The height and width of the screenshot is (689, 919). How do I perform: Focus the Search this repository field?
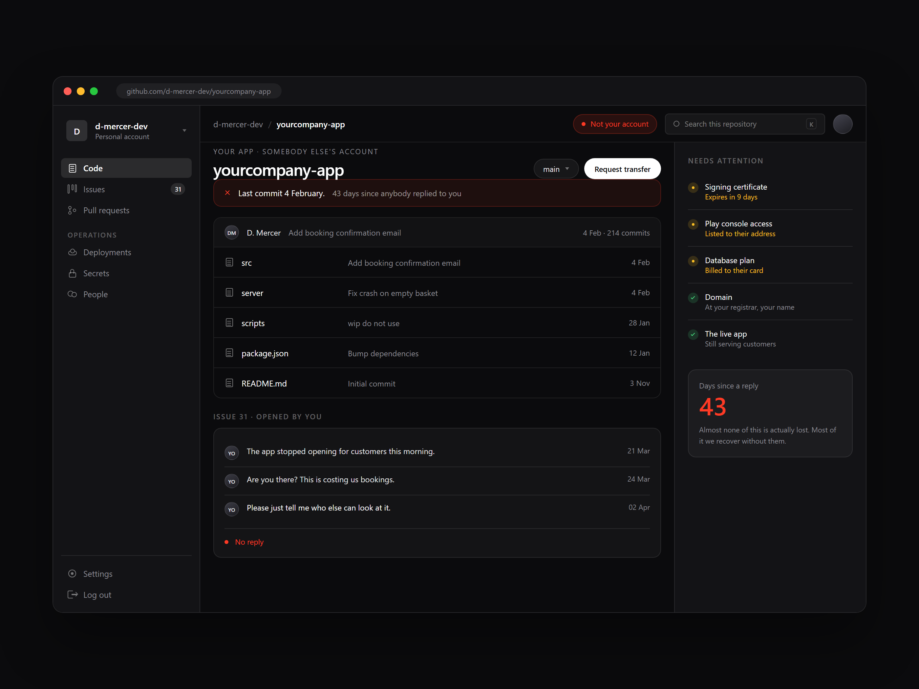tap(744, 124)
